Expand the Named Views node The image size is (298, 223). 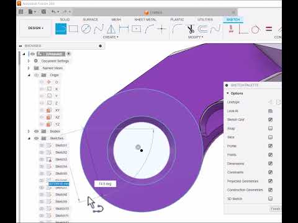point(29,68)
